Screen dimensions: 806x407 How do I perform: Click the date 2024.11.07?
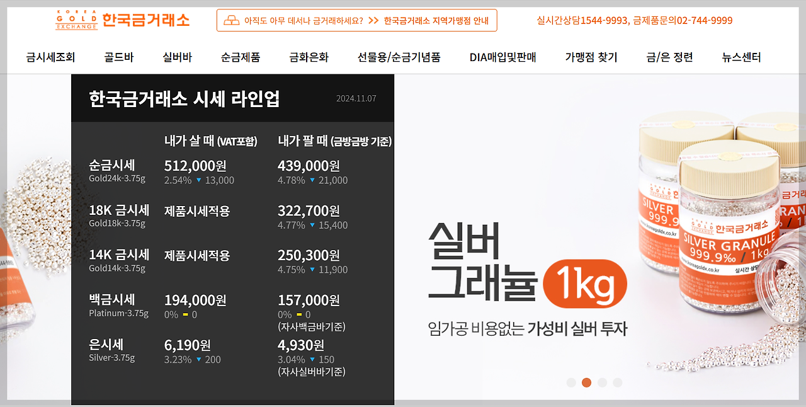[356, 98]
